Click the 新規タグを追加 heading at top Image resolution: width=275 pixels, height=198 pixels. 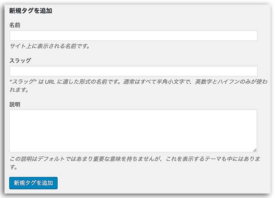click(x=31, y=11)
